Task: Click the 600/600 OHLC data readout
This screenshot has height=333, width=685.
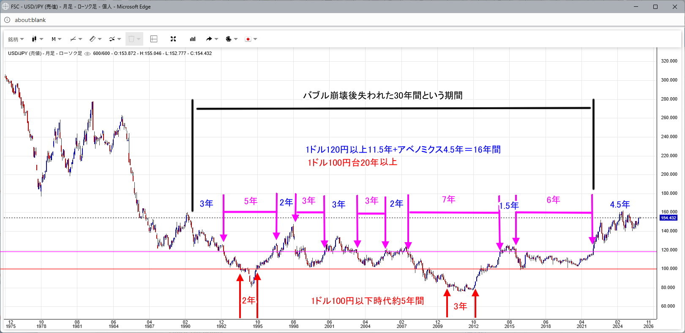Action: pyautogui.click(x=152, y=54)
